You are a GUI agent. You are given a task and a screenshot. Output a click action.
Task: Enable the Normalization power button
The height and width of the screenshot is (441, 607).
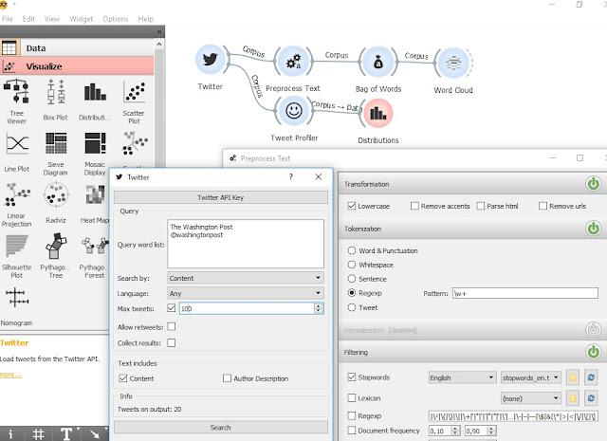pos(593,330)
